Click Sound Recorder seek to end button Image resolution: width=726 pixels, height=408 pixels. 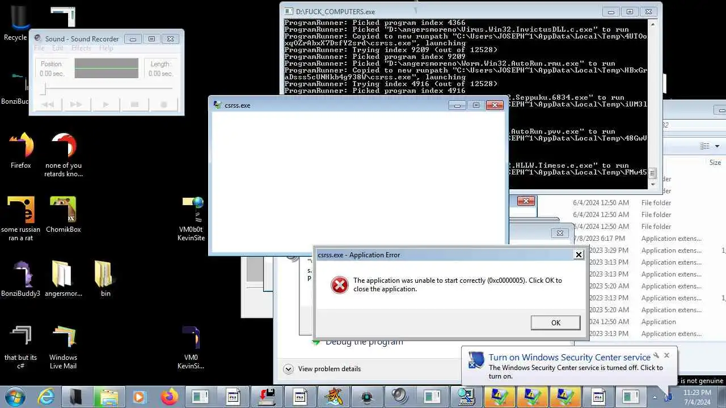pyautogui.click(x=77, y=104)
